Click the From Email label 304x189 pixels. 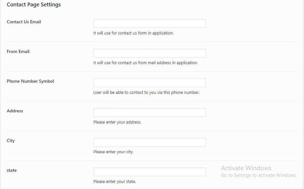click(x=18, y=52)
